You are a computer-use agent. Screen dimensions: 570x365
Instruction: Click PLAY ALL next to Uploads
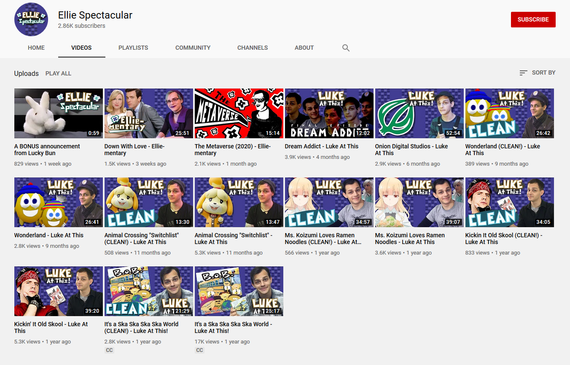point(58,73)
